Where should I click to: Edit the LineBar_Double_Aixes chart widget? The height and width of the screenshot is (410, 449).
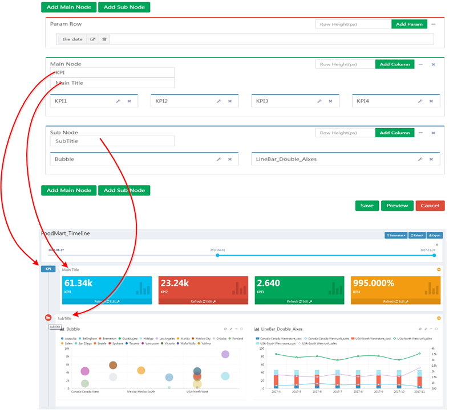pos(426,329)
